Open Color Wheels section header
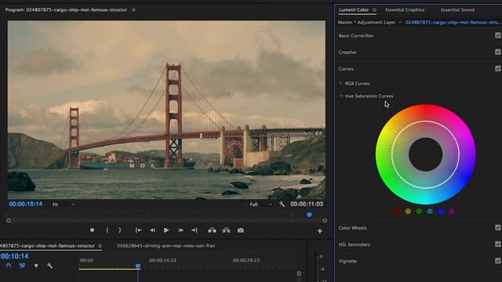Screen dimensions: 502x282 [x=352, y=228]
